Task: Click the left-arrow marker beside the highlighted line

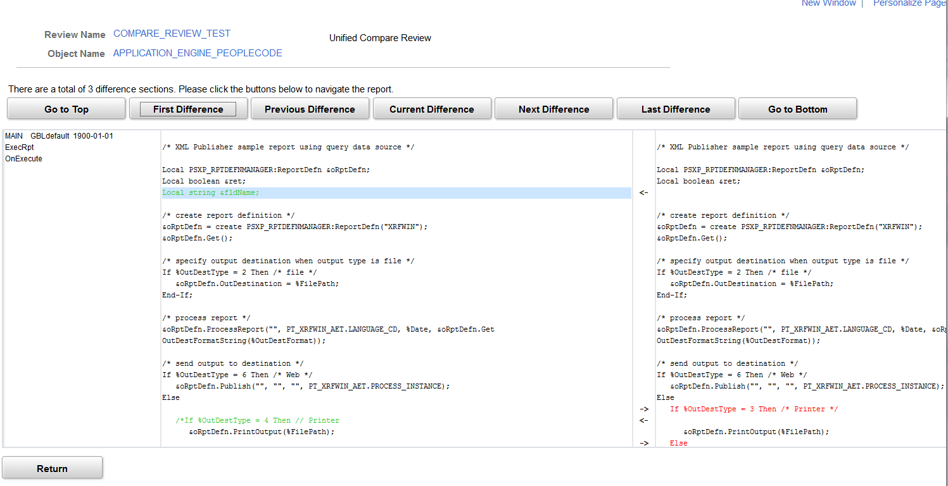Action: (x=643, y=192)
